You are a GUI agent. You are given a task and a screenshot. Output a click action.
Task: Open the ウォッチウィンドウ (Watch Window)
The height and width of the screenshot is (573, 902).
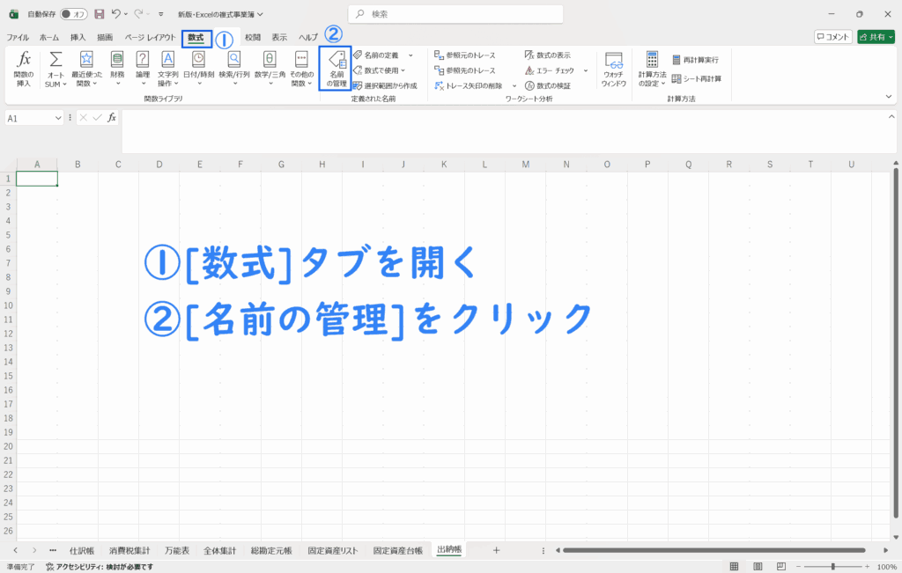coord(613,70)
